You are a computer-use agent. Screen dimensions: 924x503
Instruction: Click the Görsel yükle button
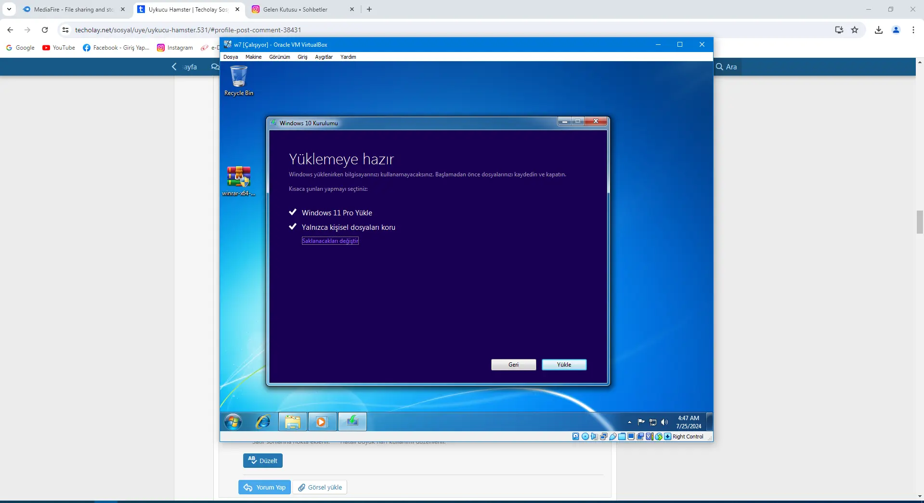coord(320,487)
